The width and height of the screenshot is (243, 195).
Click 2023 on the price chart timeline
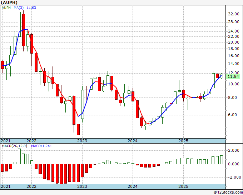(x=82, y=141)
